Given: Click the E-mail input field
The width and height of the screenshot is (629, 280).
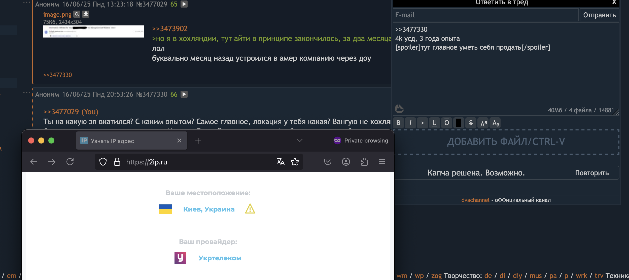Looking at the screenshot, I should pos(485,15).
